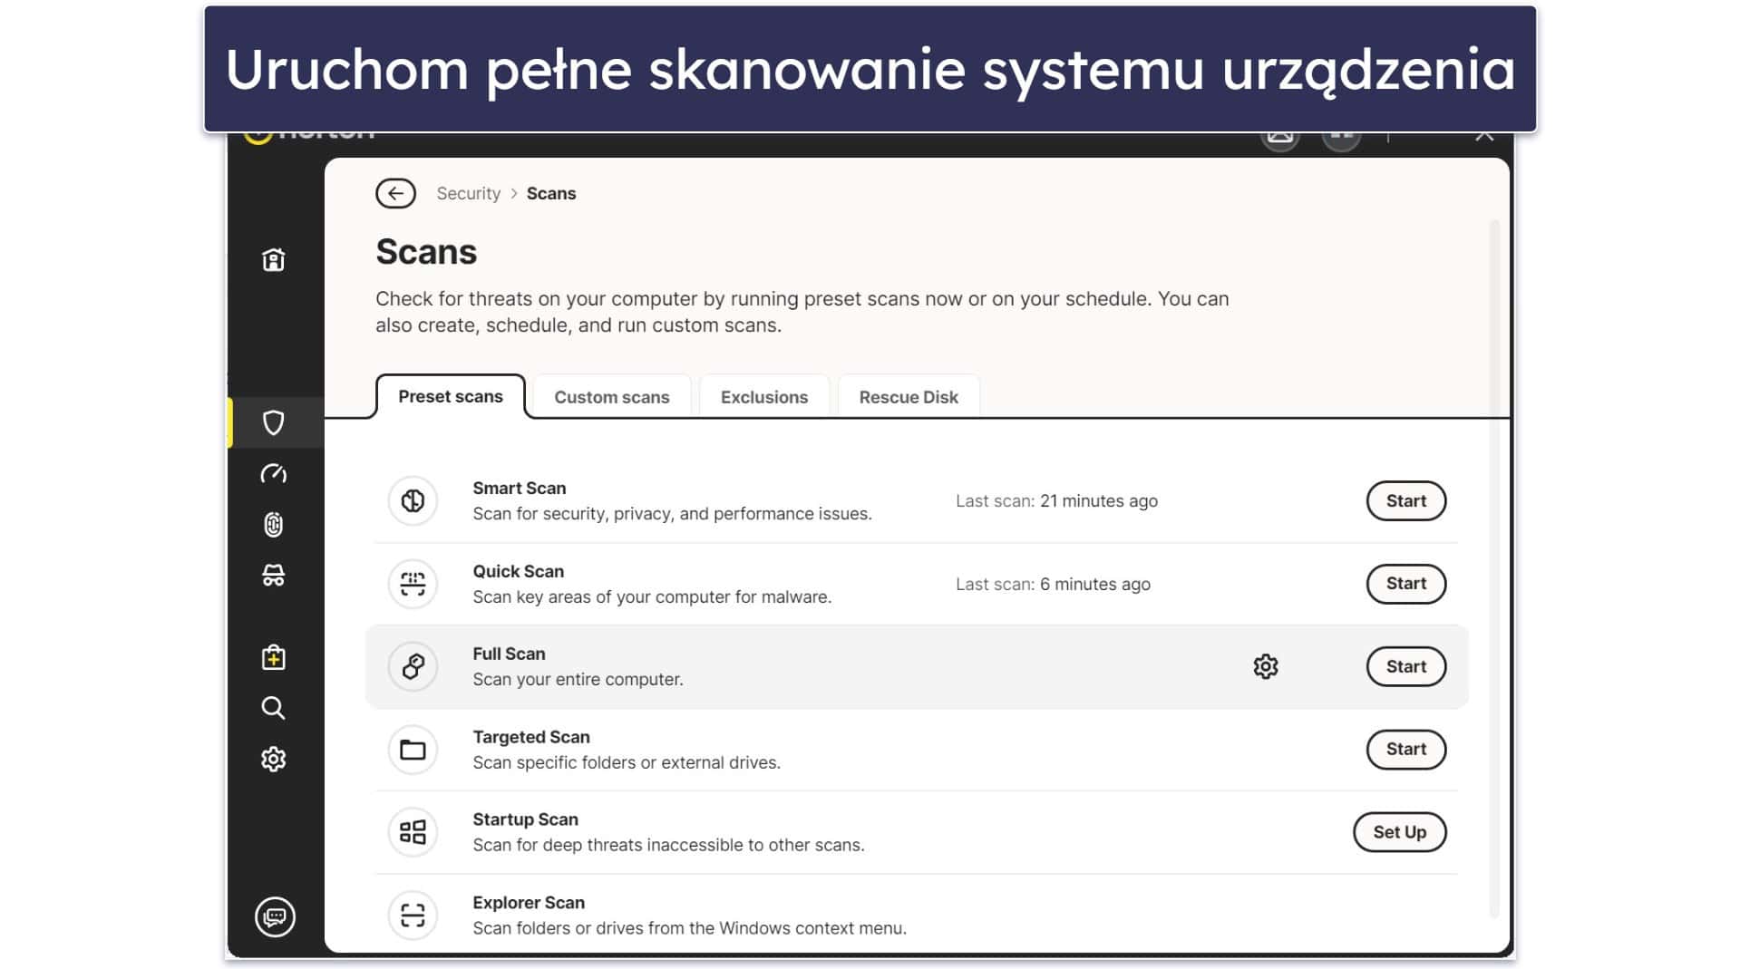Viewport: 1740px width, 969px height.
Task: Open the Search magnifier sidebar icon
Action: (x=273, y=708)
